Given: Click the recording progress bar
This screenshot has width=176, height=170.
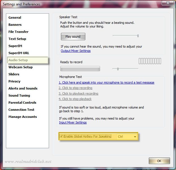Looking at the screenshot, I should point(80,69).
